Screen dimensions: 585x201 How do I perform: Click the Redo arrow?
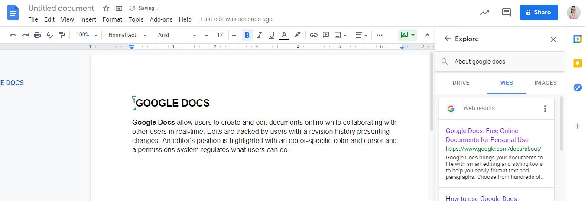25,35
